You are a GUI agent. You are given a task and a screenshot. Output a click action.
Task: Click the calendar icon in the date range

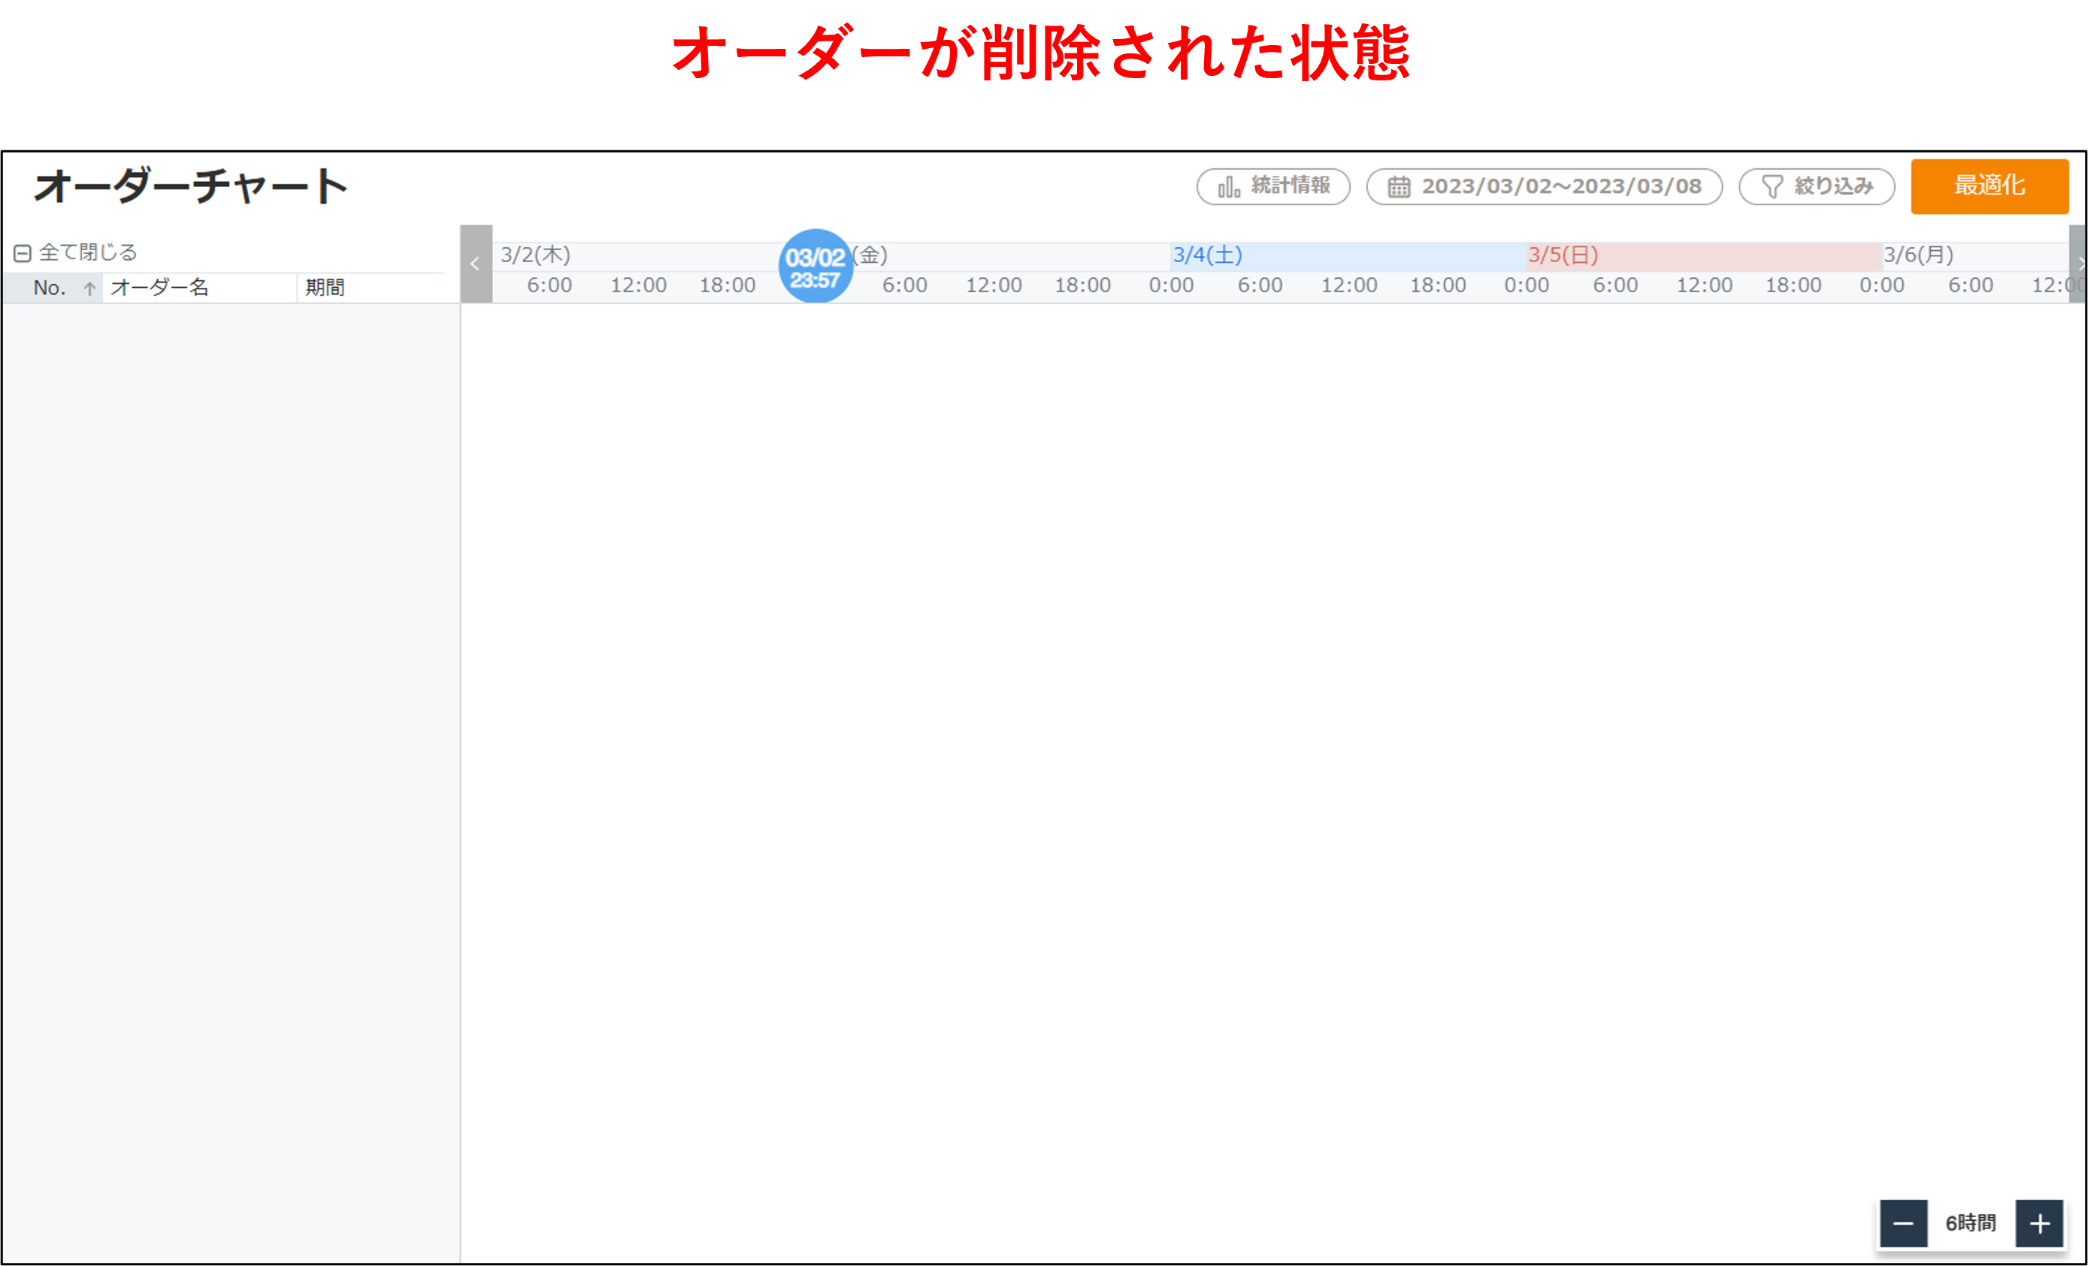tap(1399, 187)
